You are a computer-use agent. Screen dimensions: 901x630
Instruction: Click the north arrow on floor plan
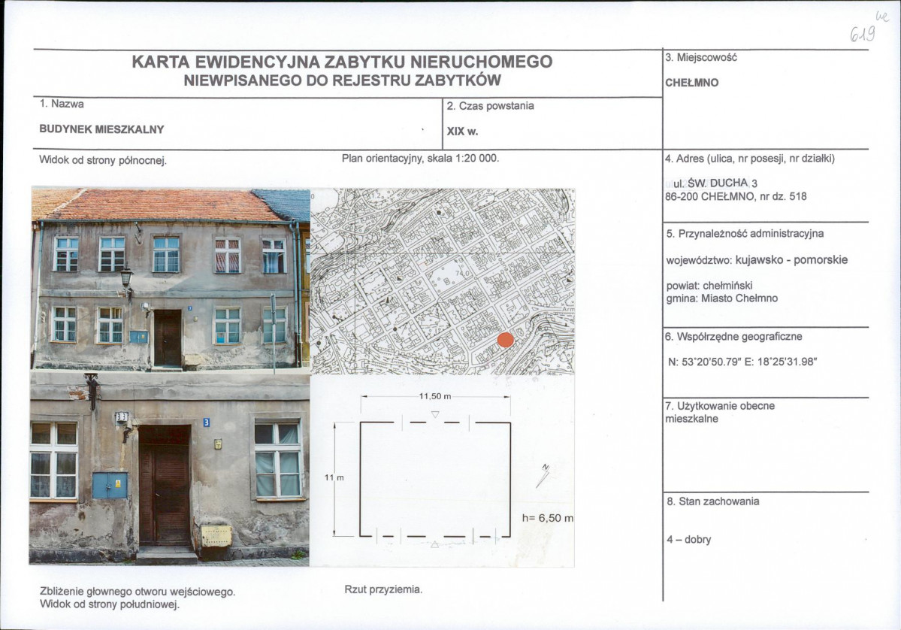[543, 476]
